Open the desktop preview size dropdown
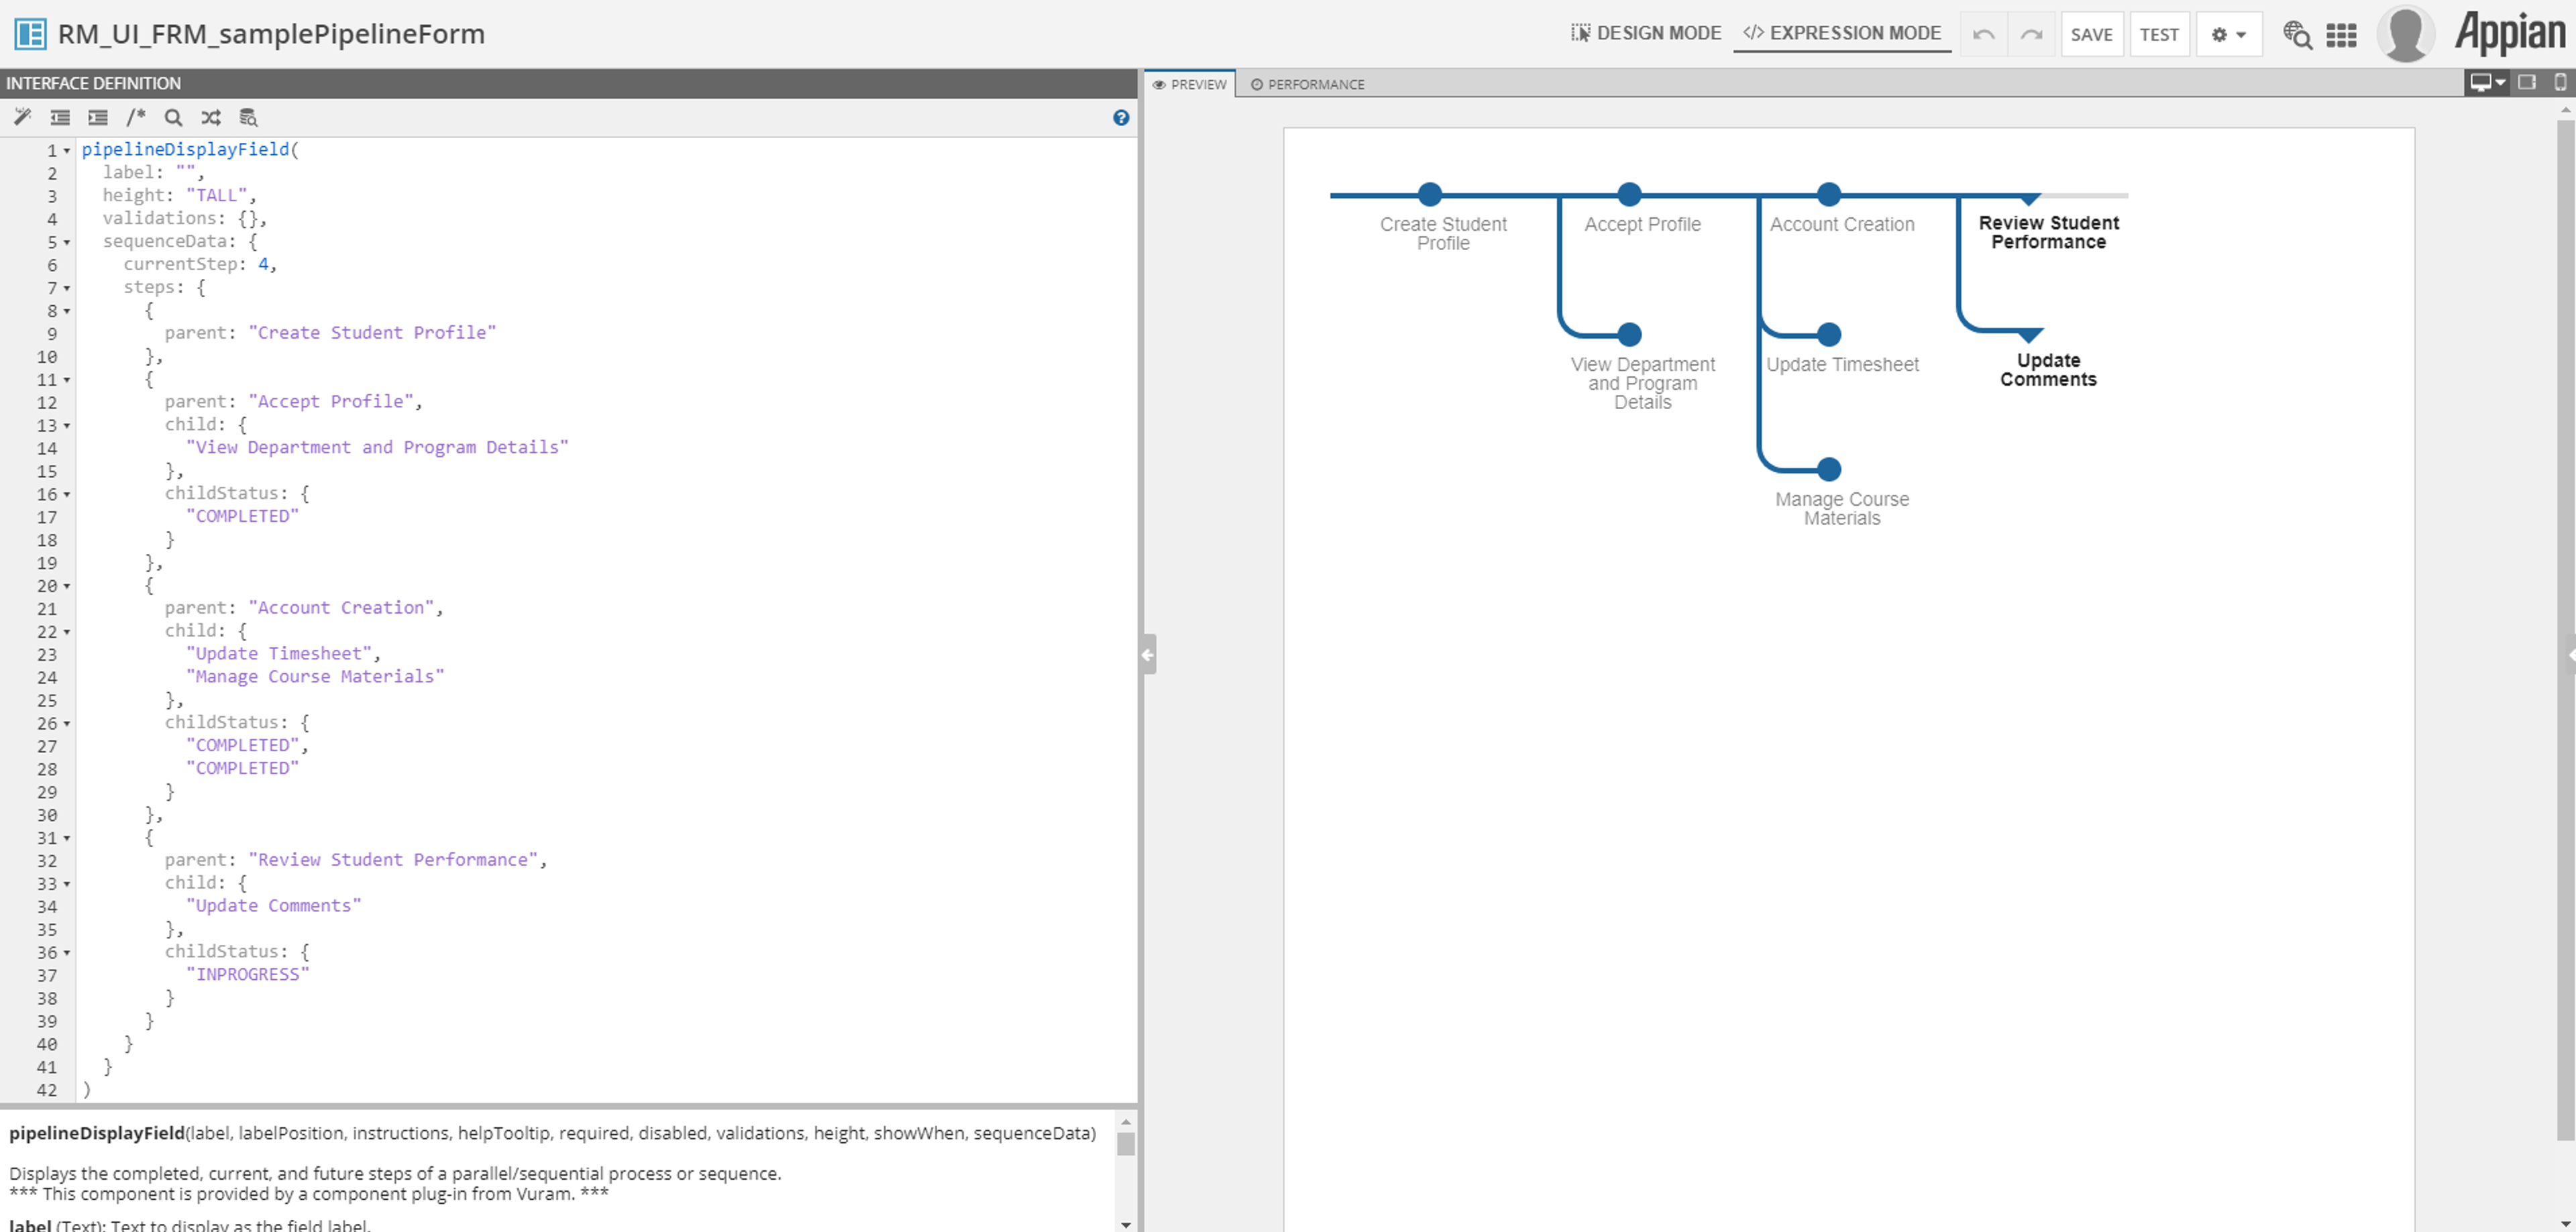 (2487, 82)
